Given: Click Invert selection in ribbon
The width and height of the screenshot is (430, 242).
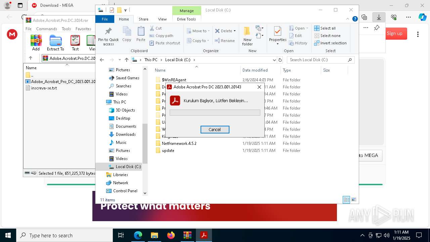Looking at the screenshot, I should [x=330, y=43].
